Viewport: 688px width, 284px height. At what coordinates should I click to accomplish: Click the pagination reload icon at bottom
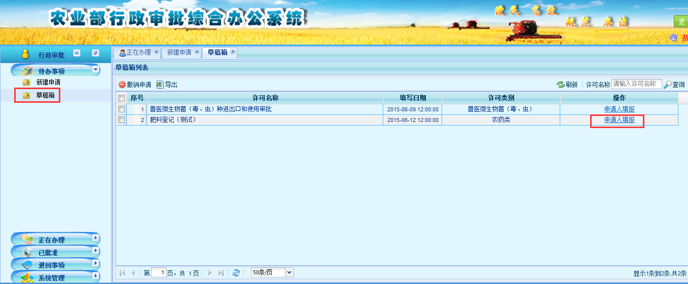(x=236, y=273)
